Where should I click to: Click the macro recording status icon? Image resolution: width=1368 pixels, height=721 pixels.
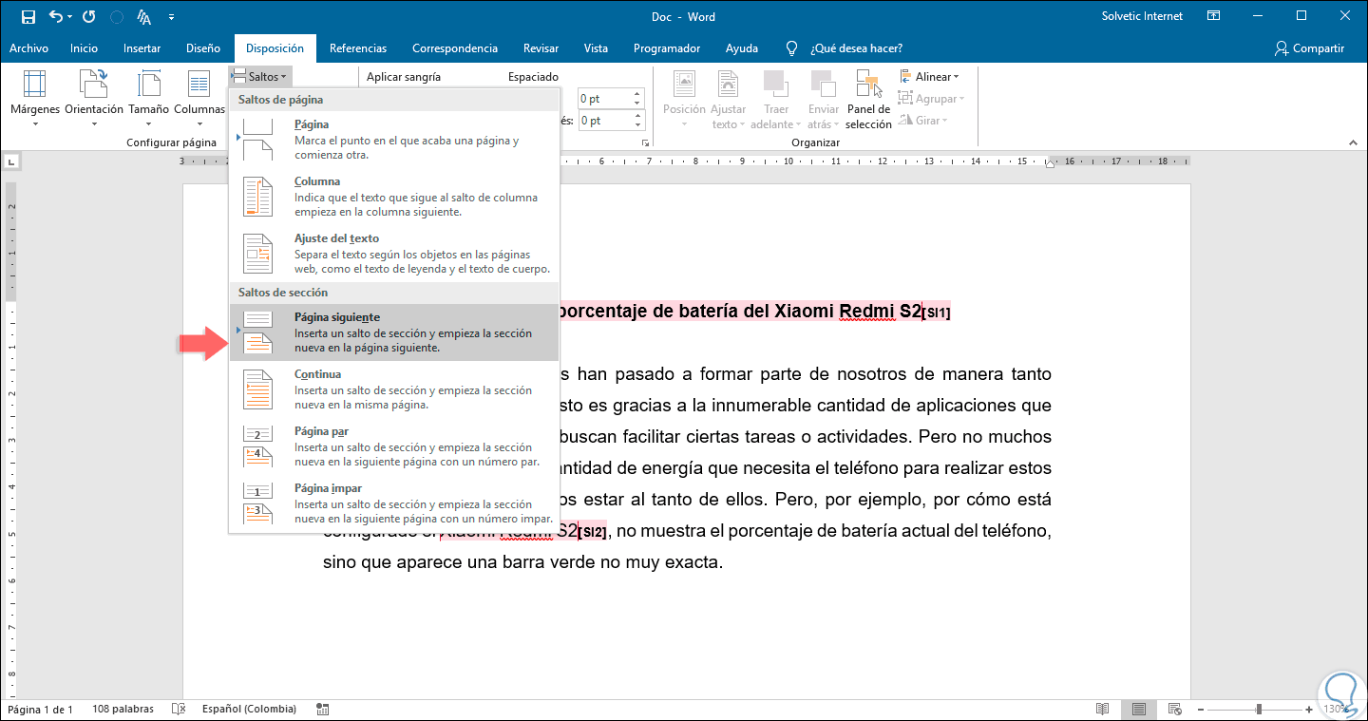[x=323, y=709]
